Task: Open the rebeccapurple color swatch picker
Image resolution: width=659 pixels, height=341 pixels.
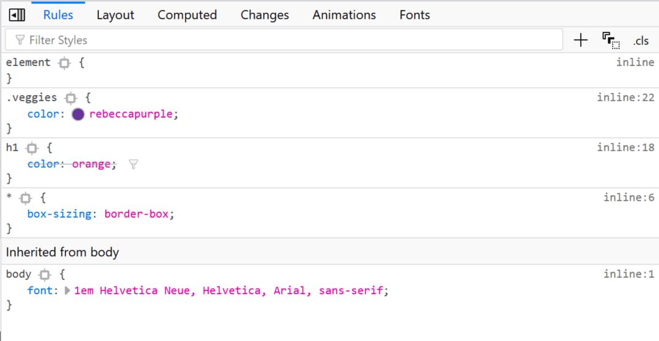Action: click(x=78, y=114)
